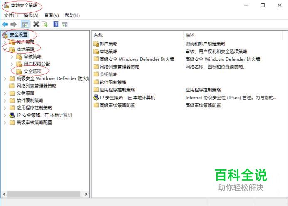288x206 pixels.
Task: Click the 本地策略 folder icon in the tree
Action: tap(12, 49)
